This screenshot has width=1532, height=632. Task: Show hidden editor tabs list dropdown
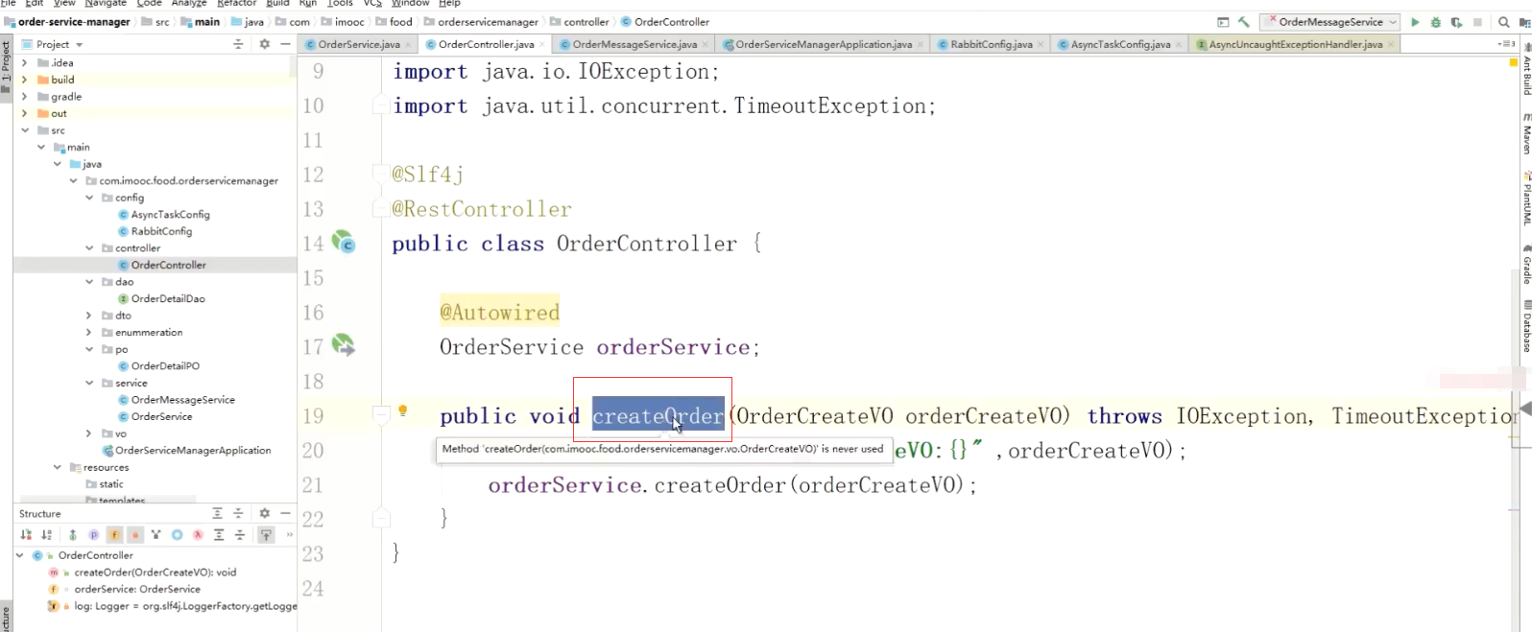pyautogui.click(x=1505, y=44)
